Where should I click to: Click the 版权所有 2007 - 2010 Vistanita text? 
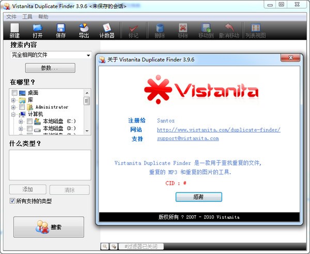coord(199,217)
